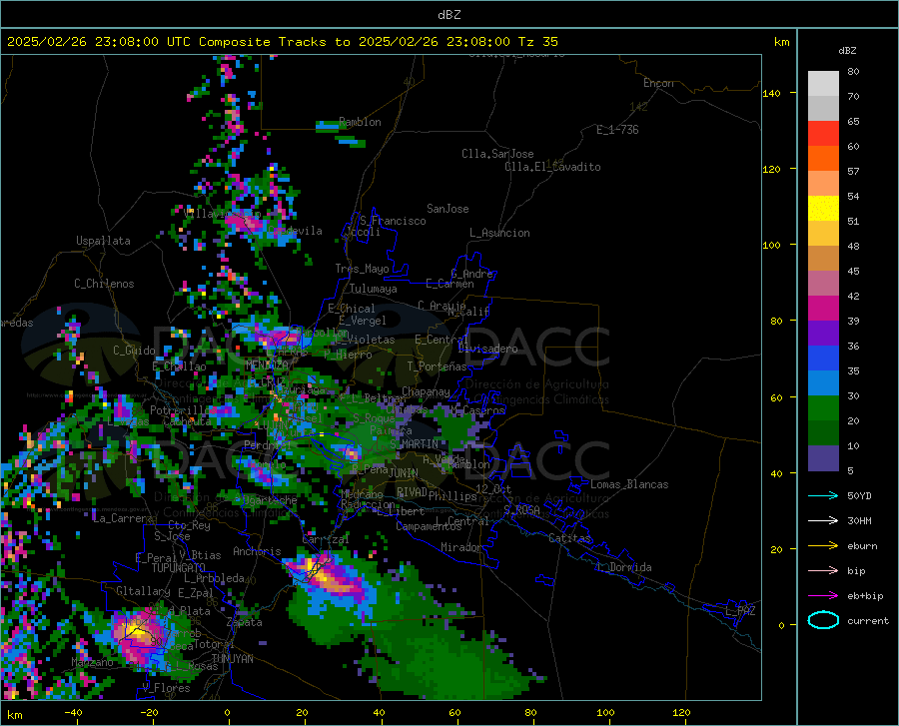
Task: Click the S_MARTIN map label
Action: (414, 444)
